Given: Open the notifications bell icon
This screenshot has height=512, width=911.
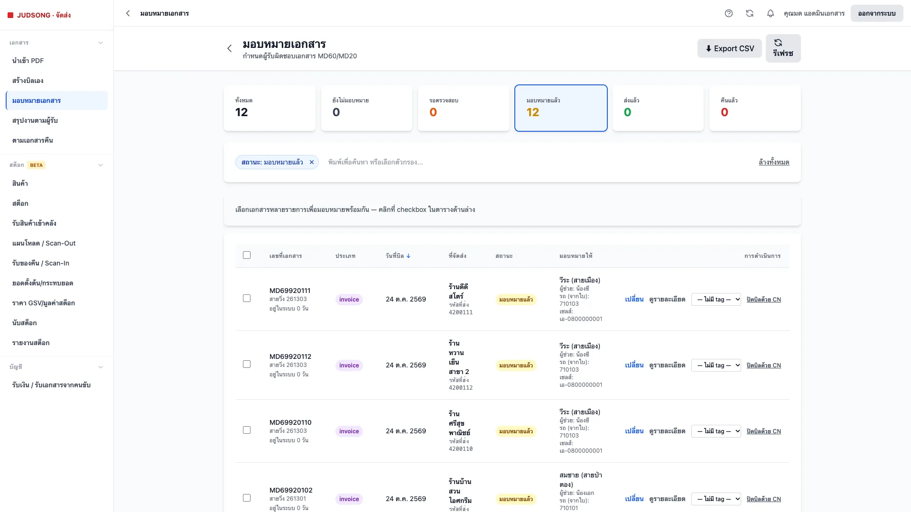Looking at the screenshot, I should [x=771, y=13].
